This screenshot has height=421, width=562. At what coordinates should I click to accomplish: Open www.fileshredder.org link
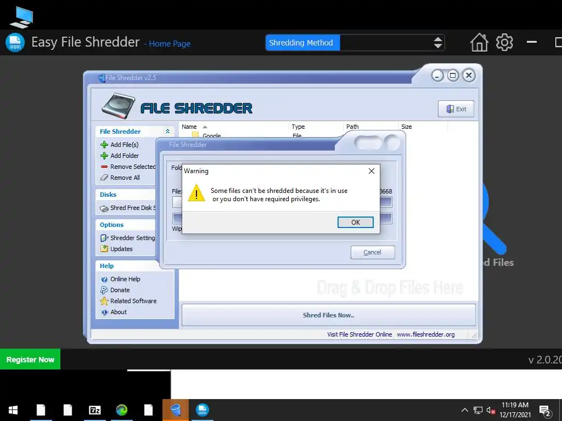(x=426, y=334)
